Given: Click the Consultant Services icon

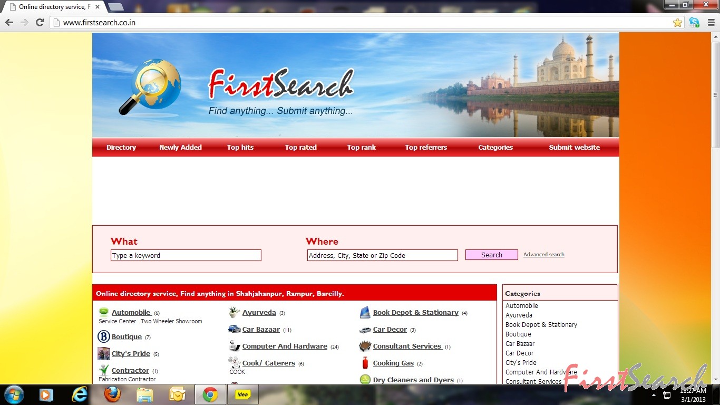Looking at the screenshot, I should click(x=365, y=346).
